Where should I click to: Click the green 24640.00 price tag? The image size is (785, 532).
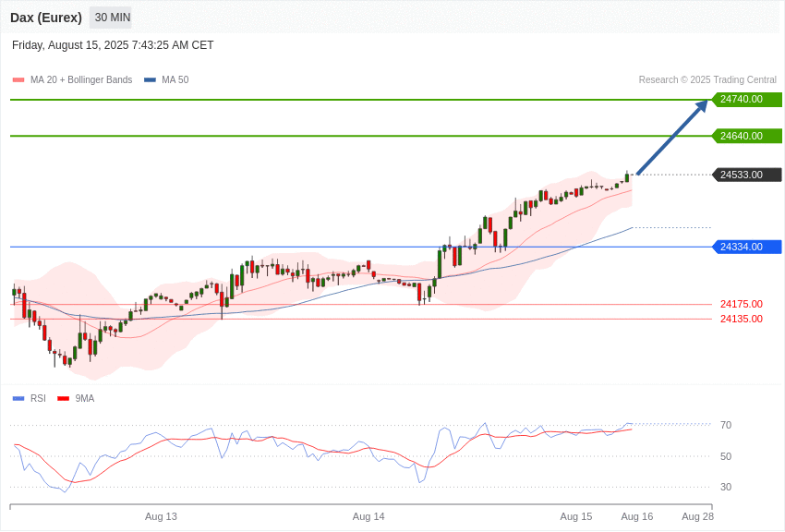point(747,136)
